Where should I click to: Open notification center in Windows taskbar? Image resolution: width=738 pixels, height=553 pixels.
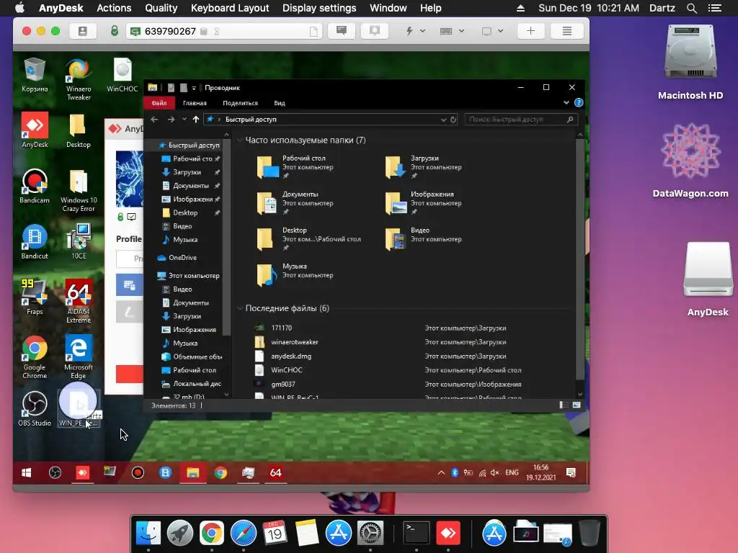[x=571, y=472]
